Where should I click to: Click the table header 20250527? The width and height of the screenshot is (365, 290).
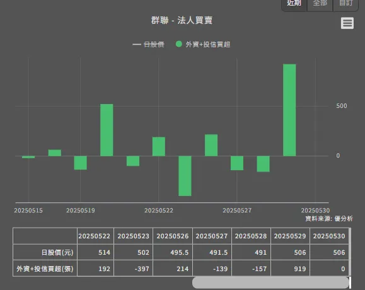pos(212,236)
